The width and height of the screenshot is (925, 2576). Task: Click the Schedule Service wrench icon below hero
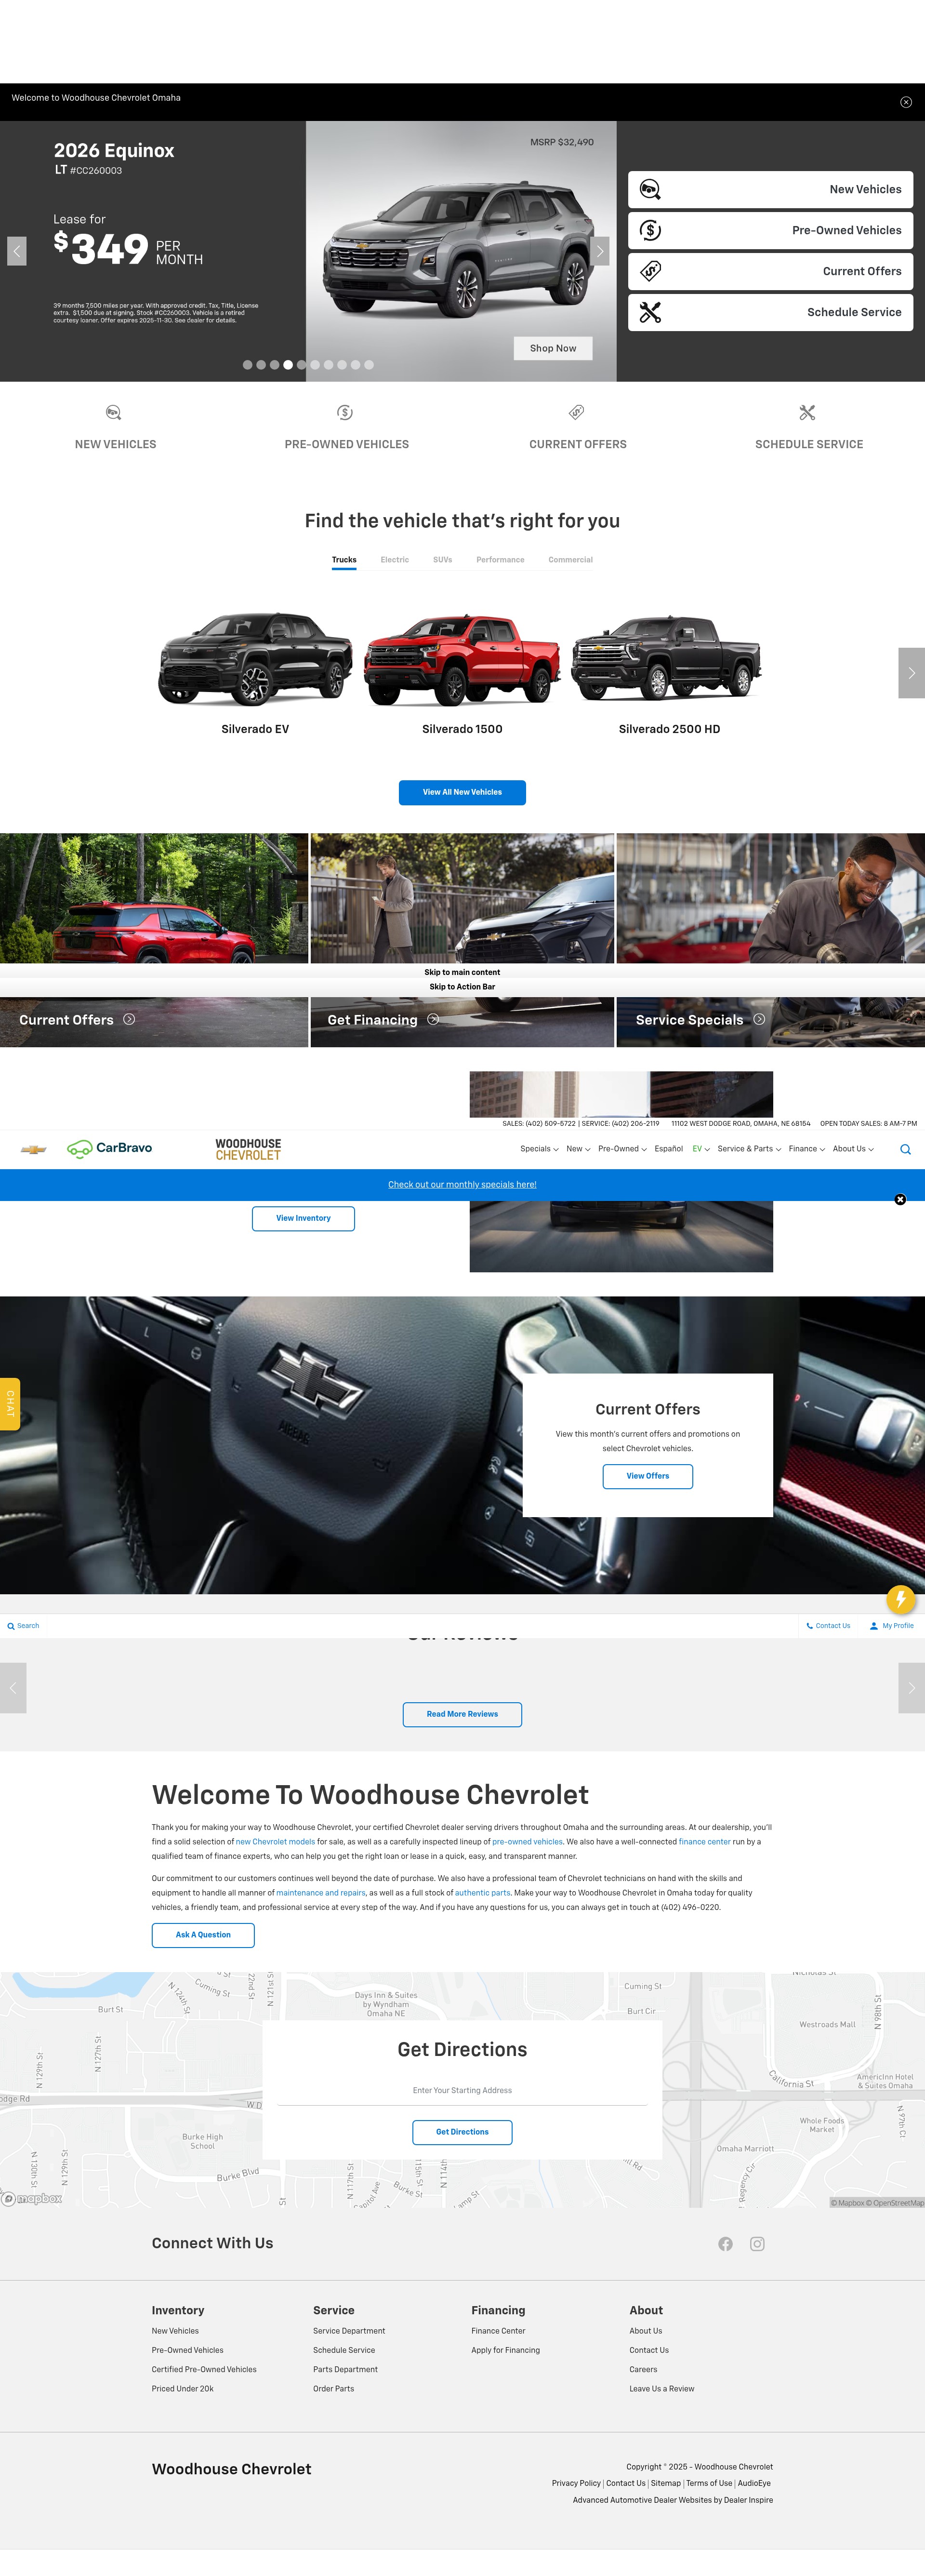[x=808, y=412]
